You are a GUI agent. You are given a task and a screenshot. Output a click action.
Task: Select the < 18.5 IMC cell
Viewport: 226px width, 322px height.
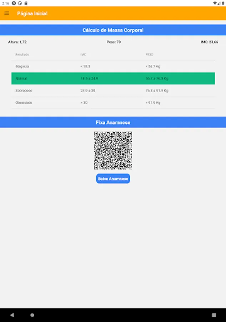(x=85, y=66)
